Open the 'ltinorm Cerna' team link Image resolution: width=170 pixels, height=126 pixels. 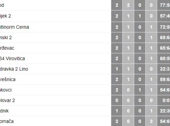coord(14,27)
